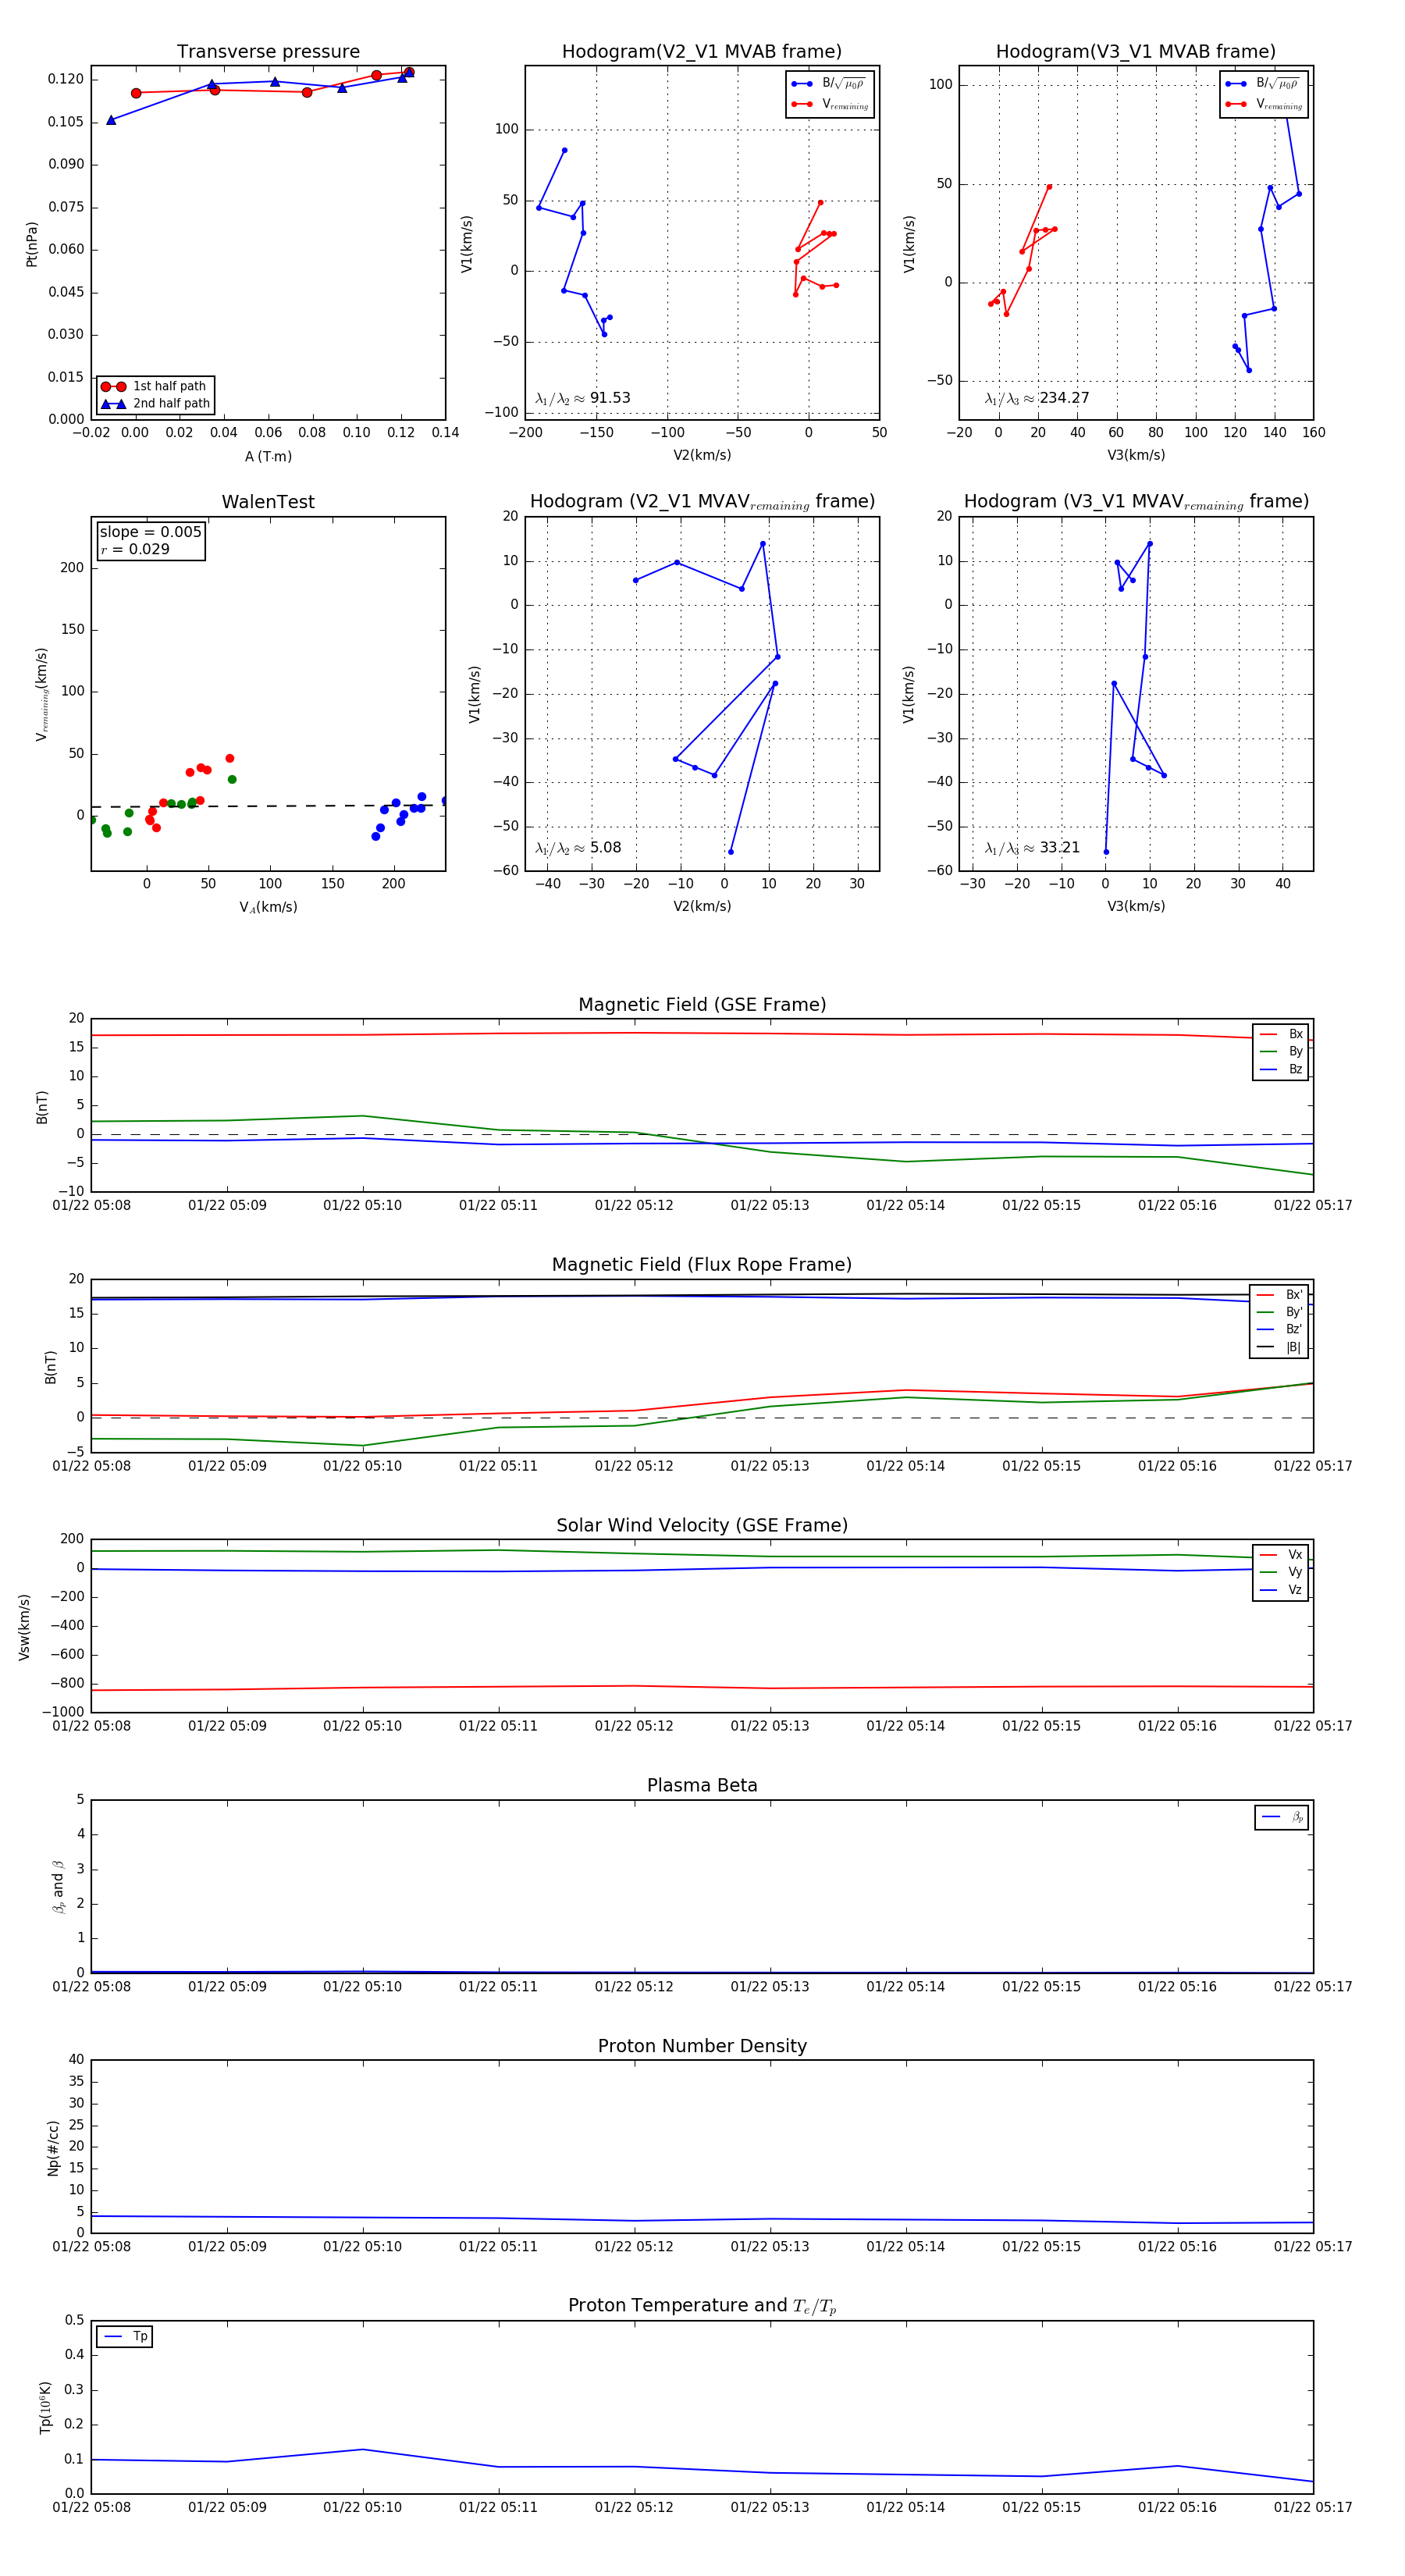This screenshot has width=1405, height=2576.
Task: Click the 'Vy' legend entry in velocity plot
Action: (x=1281, y=1572)
